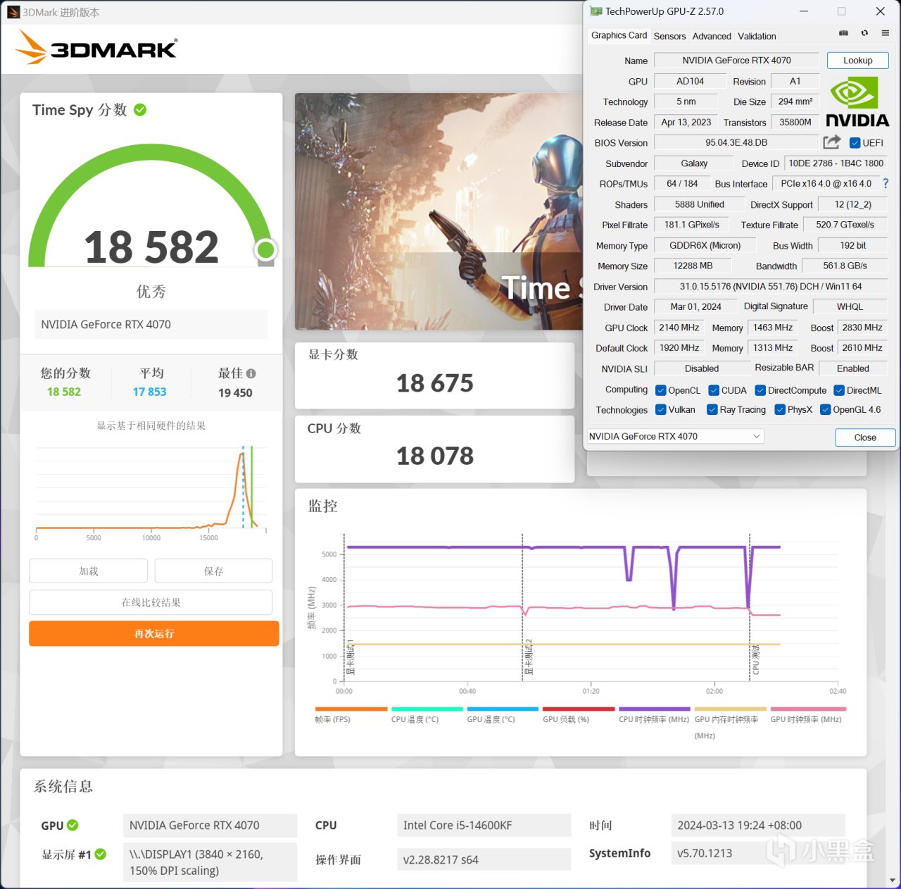Click the Subvendor value Galaxy
The height and width of the screenshot is (889, 901).
coord(694,163)
